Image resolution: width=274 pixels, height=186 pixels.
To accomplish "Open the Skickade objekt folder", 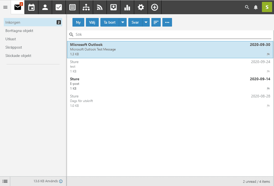I will 18,56.
